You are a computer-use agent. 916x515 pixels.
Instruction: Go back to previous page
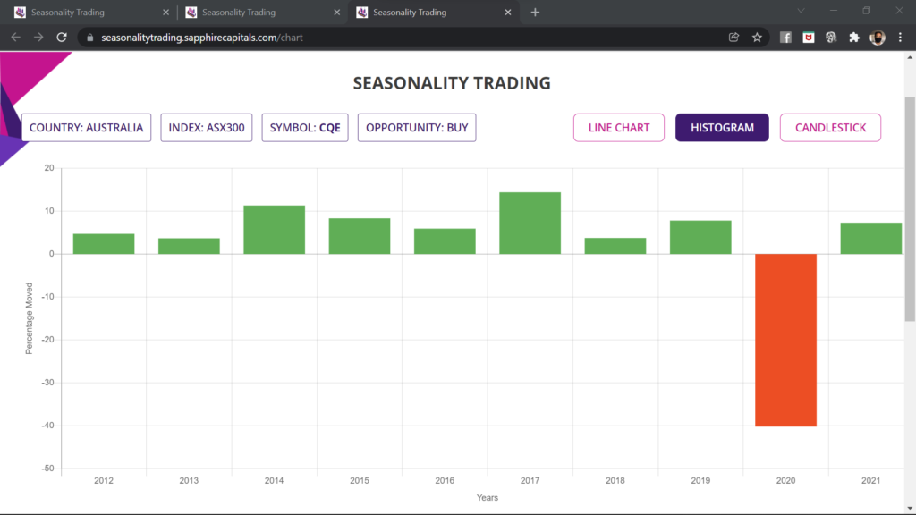(x=15, y=38)
